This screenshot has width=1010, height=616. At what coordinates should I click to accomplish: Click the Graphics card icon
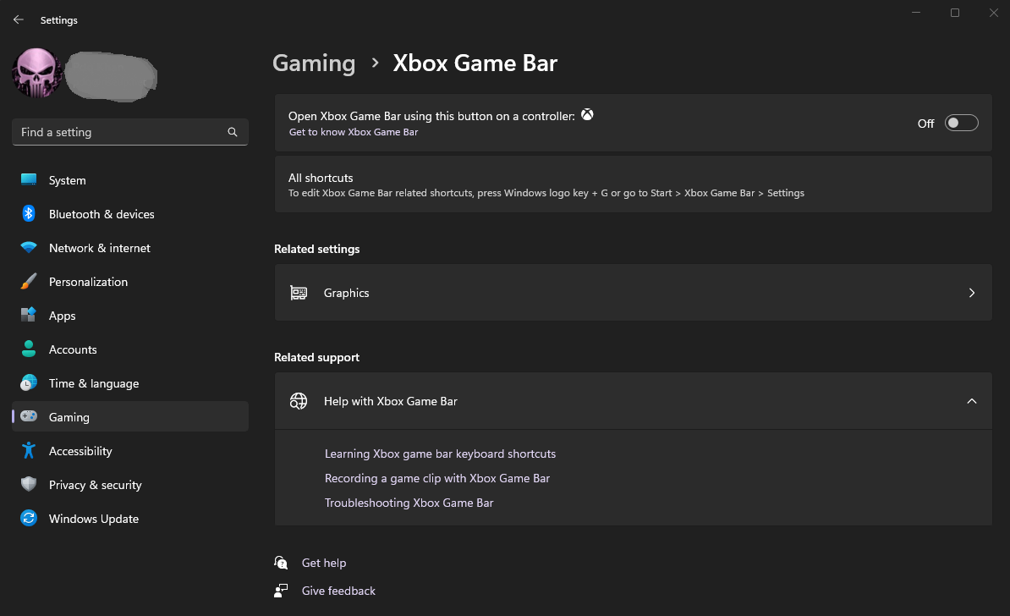point(299,293)
